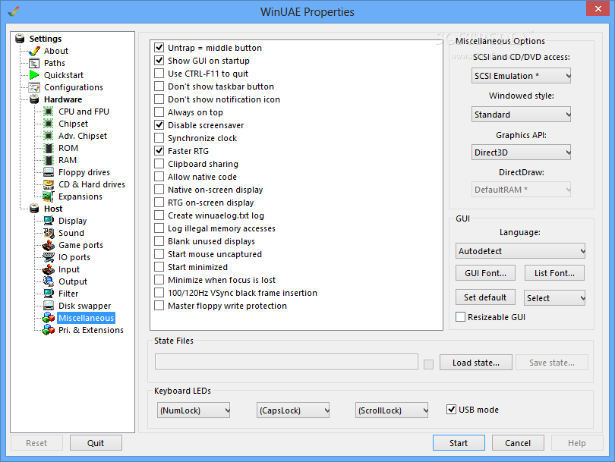Click the State Files path field
The width and height of the screenshot is (615, 462).
click(x=286, y=362)
